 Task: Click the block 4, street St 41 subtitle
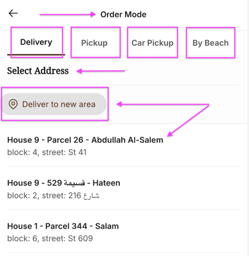point(47,152)
